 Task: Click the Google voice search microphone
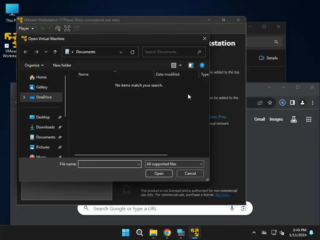232,208
